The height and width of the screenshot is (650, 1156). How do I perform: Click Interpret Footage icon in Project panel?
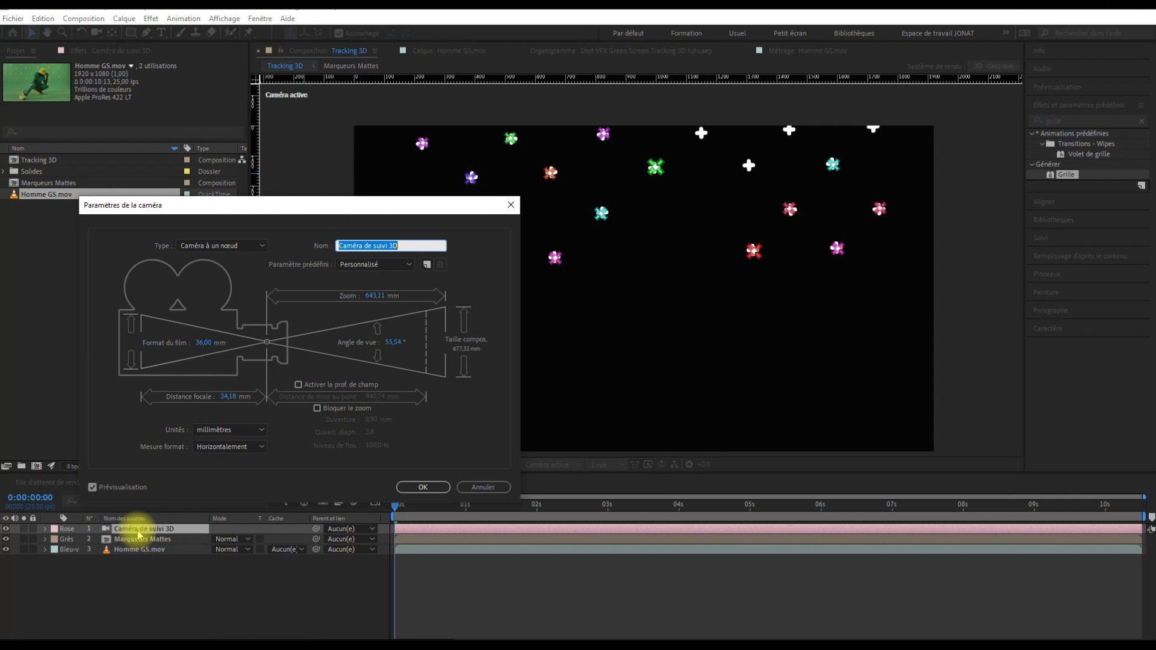[x=6, y=466]
